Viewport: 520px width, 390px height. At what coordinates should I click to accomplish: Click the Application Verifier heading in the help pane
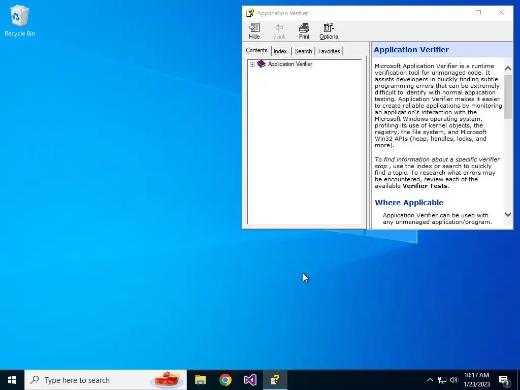pyautogui.click(x=411, y=50)
